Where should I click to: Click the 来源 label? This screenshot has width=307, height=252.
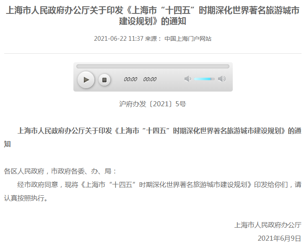tap(151, 39)
